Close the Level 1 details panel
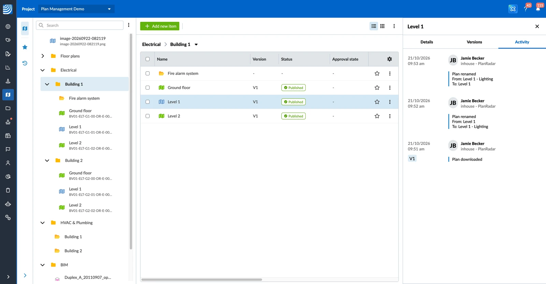Screen dimensions: 546x284 coord(537,27)
